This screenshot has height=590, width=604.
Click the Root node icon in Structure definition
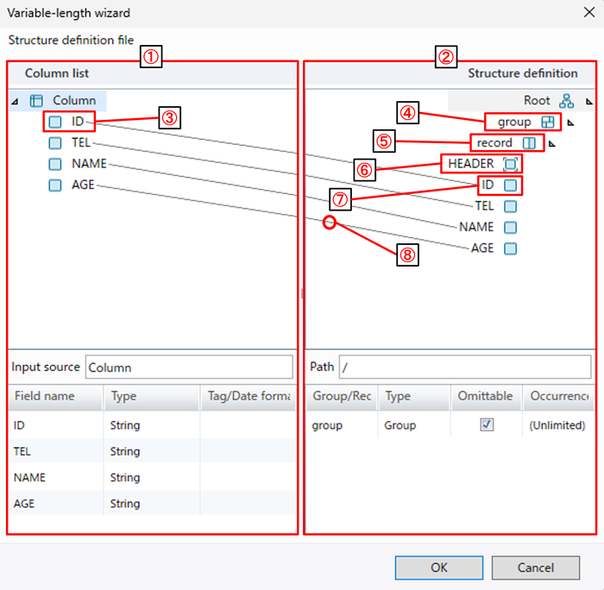click(567, 101)
